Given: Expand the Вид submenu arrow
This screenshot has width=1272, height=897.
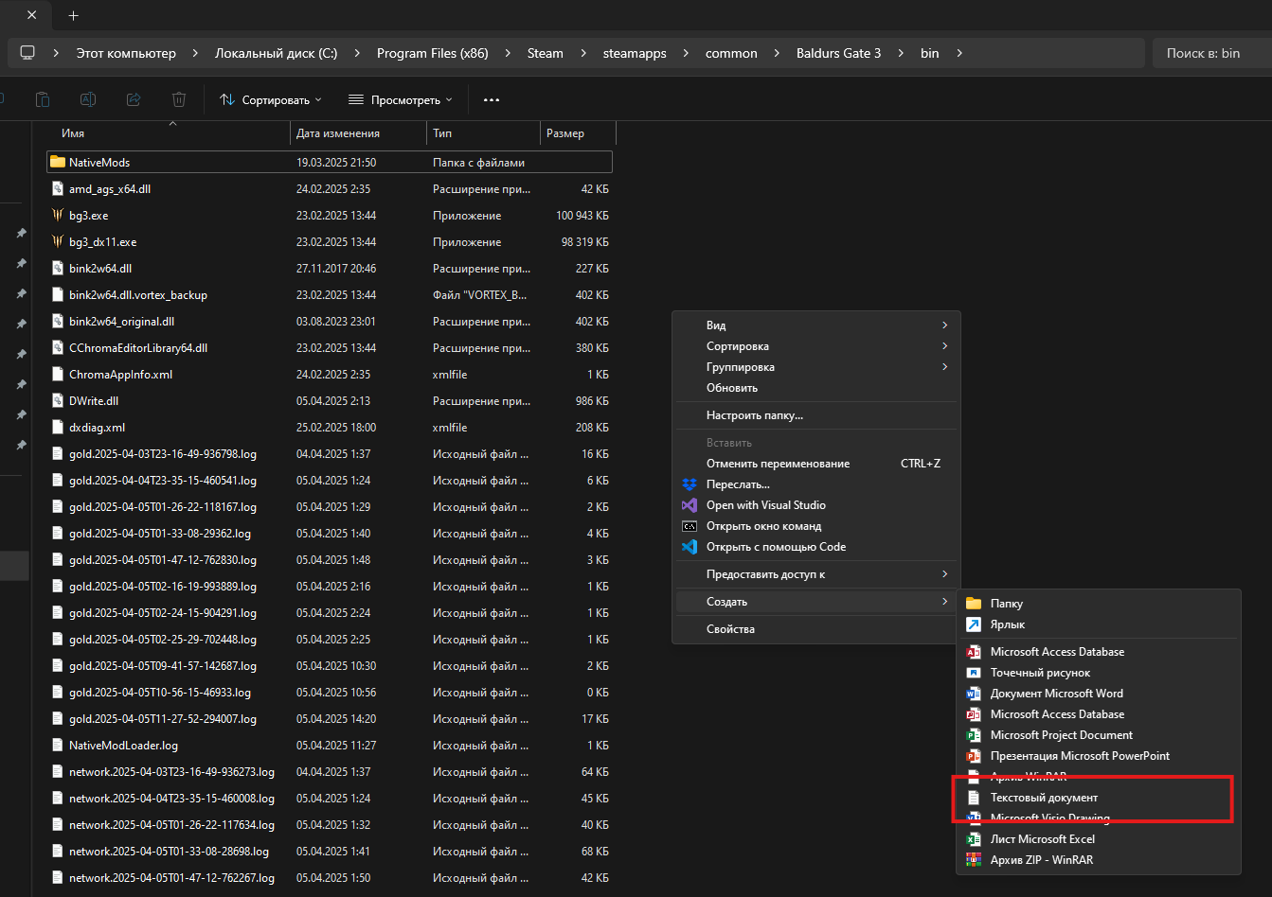Looking at the screenshot, I should pos(944,325).
